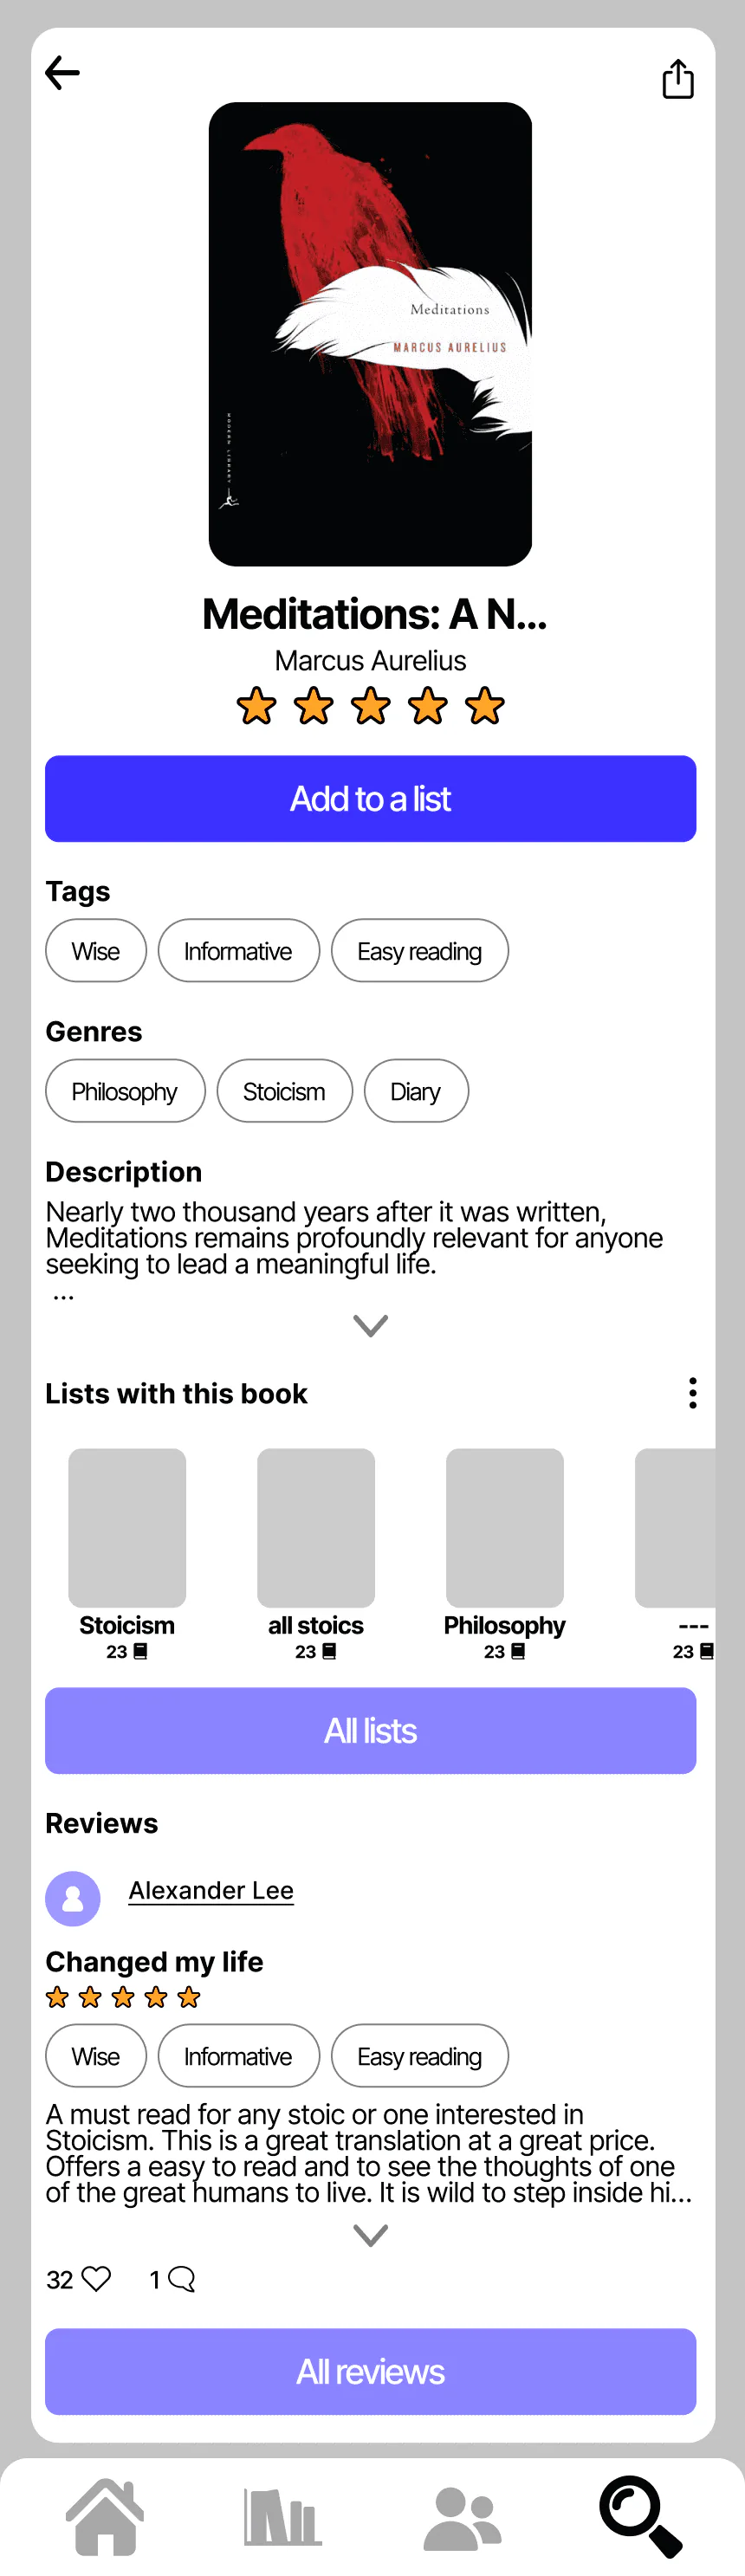745x2576 pixels.
Task: Open review comments via speech bubble icon
Action: tap(181, 2279)
